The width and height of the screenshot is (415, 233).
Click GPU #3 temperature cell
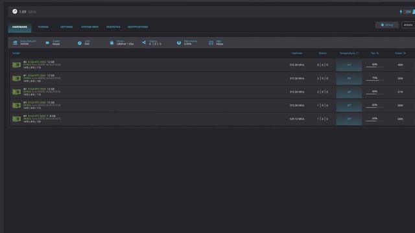click(x=349, y=105)
